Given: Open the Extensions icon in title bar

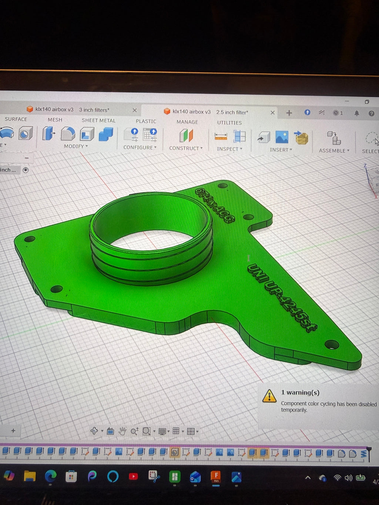Looking at the screenshot, I should tap(307, 112).
